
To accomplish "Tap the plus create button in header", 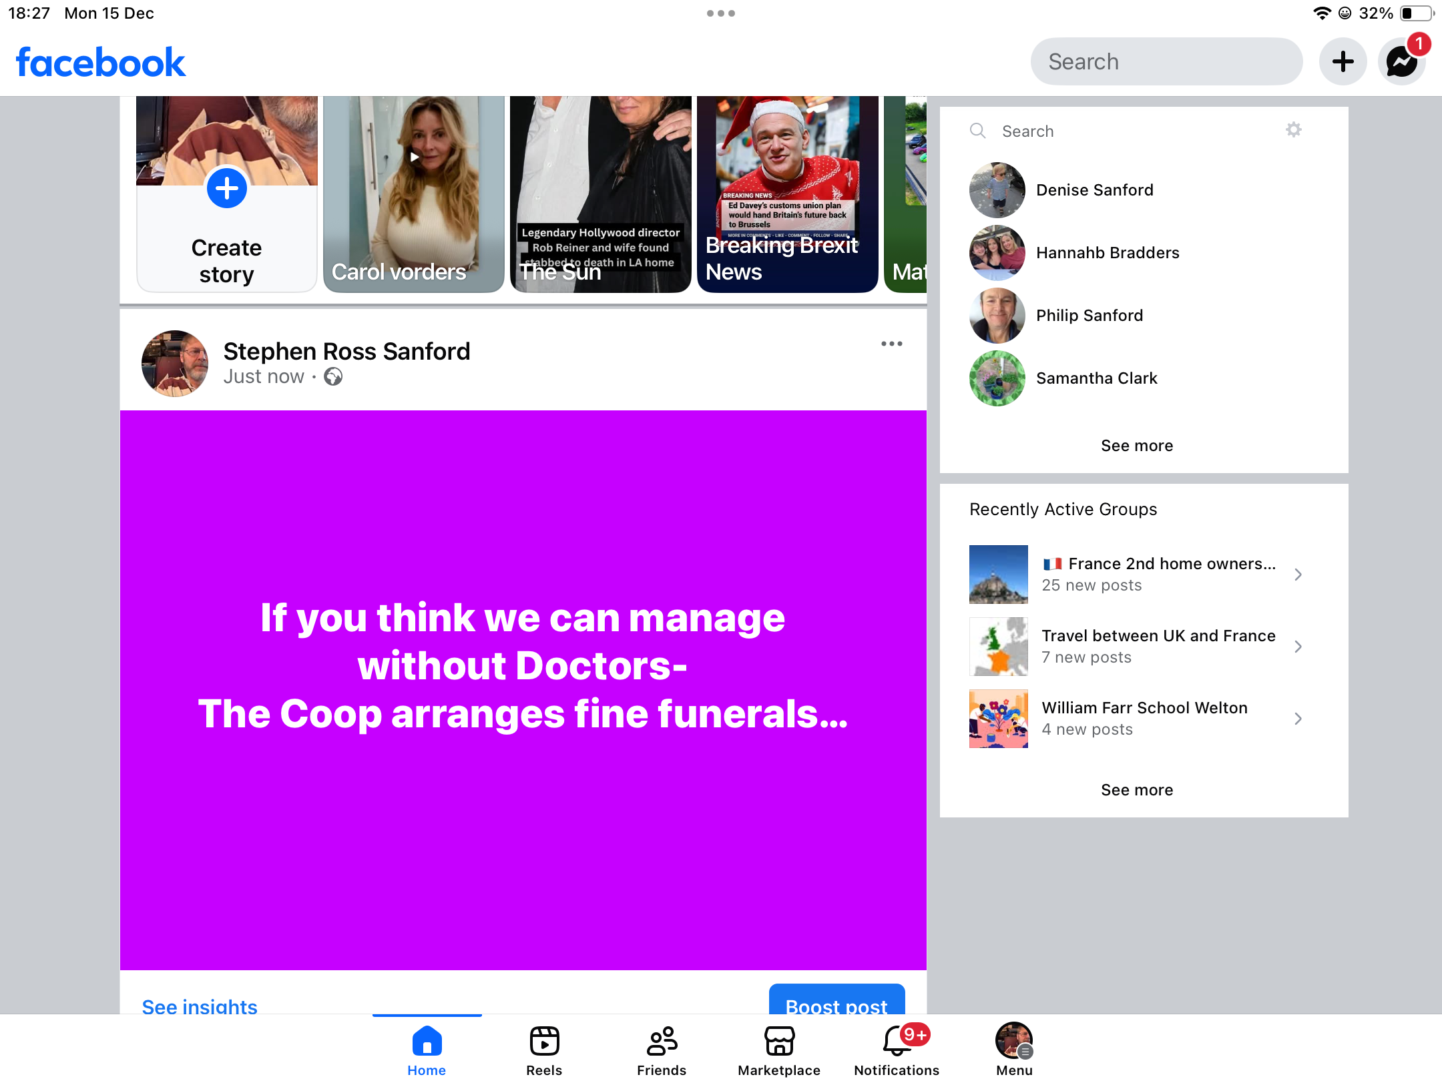I will pos(1343,62).
